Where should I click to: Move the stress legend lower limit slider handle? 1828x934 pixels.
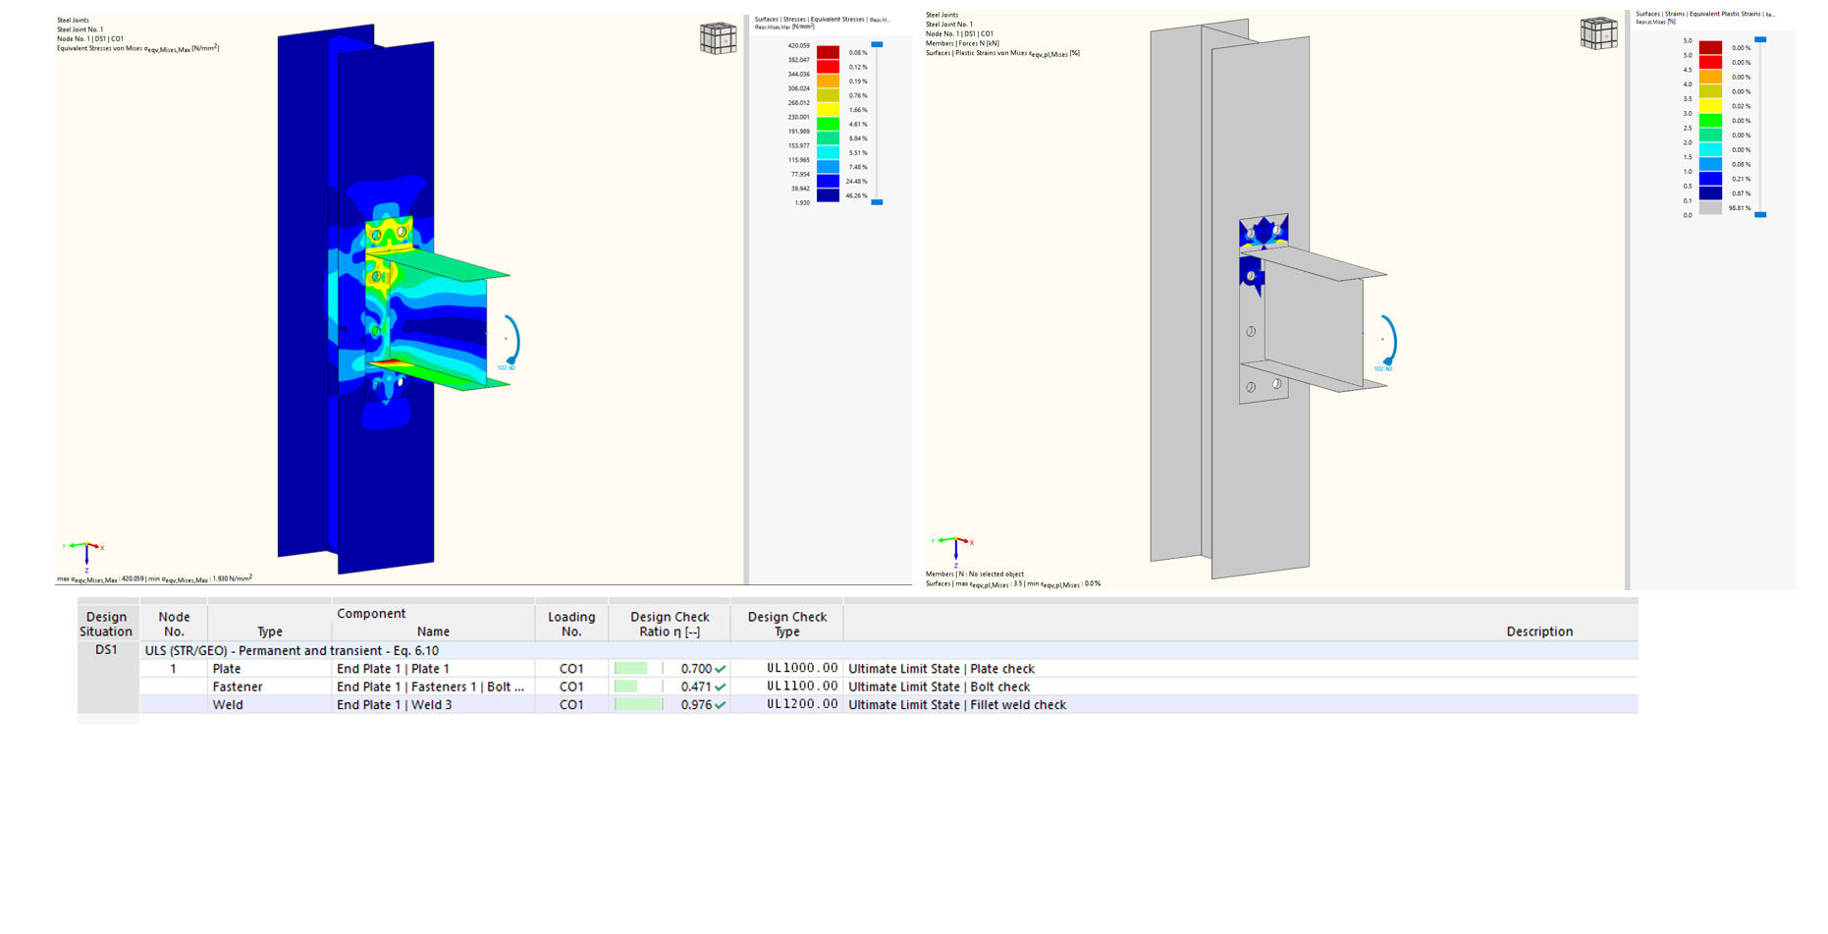coord(877,202)
